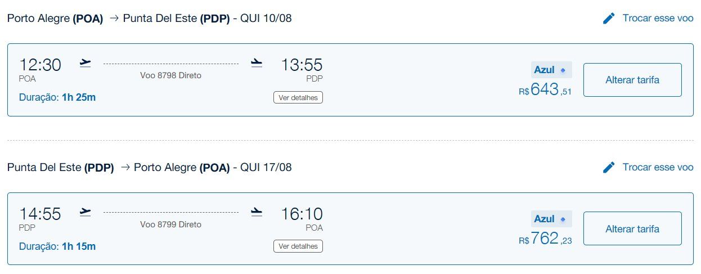Image resolution: width=701 pixels, height=274 pixels.
Task: Click the Punta Del Este to Porto Alegre header
Action: (150, 167)
